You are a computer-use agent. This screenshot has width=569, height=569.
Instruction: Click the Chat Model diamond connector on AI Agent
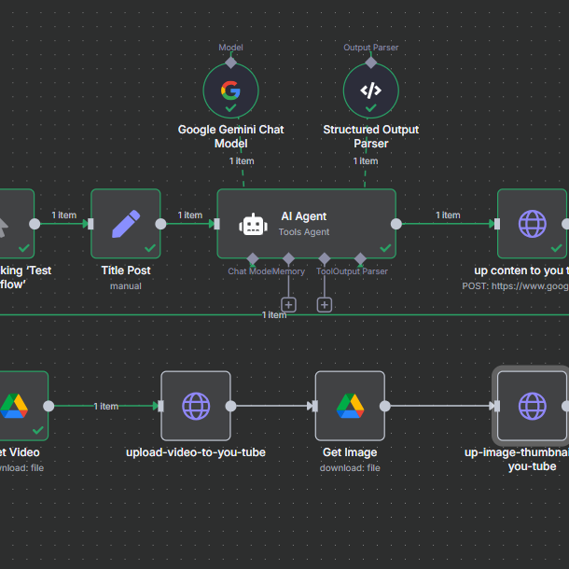pos(253,258)
